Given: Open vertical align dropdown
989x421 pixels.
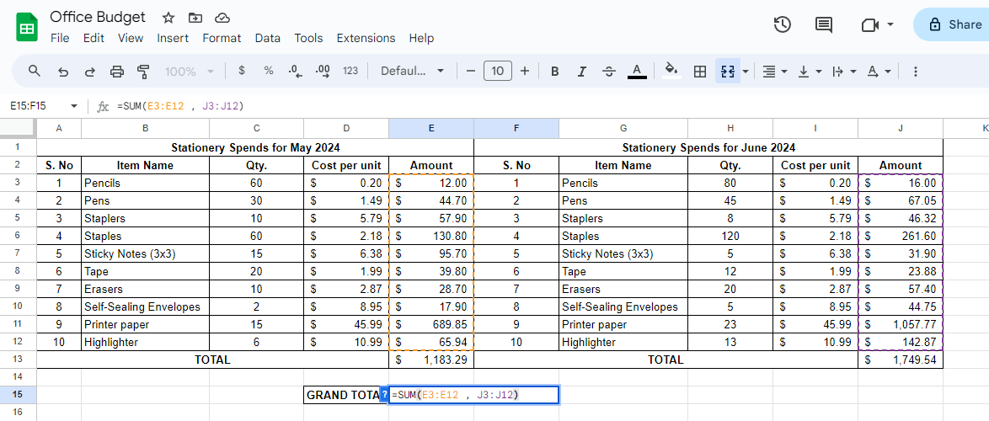Looking at the screenshot, I should pos(810,72).
